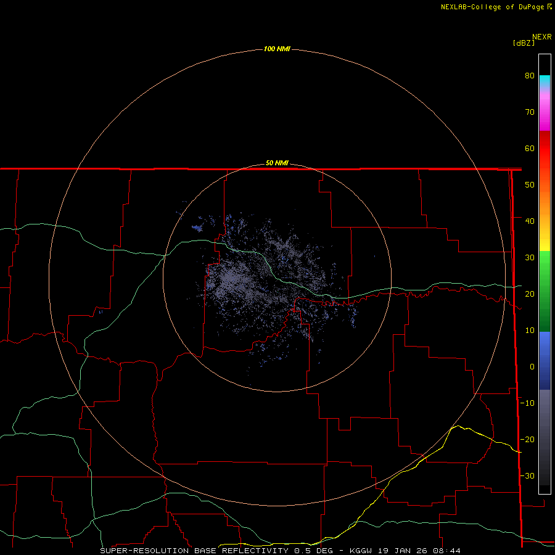Screen dimensions: 555x555
Task: Click the cyan segment atop the color bar
Action: click(545, 80)
